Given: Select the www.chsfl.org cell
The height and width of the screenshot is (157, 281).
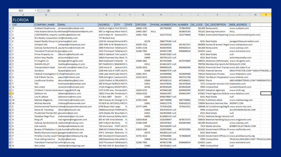Looking at the screenshot, I should click(240, 90).
